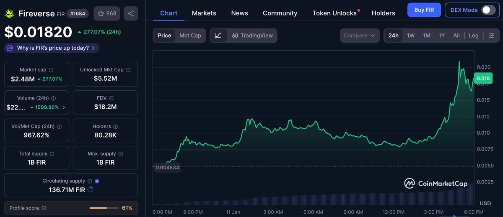Select Price chart mode
503x217 pixels.
point(164,36)
